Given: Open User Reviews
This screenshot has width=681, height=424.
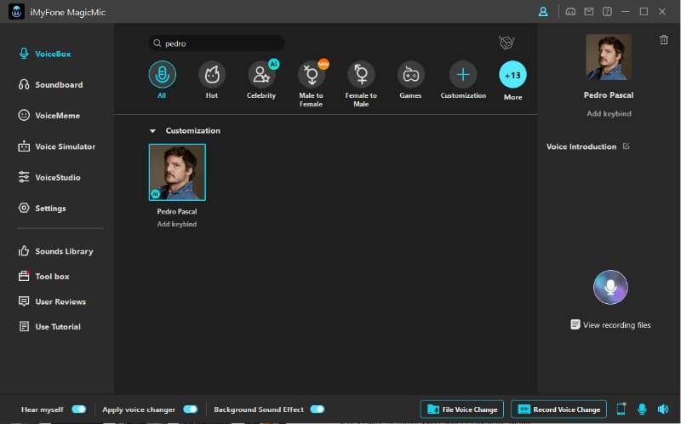Looking at the screenshot, I should click(52, 301).
